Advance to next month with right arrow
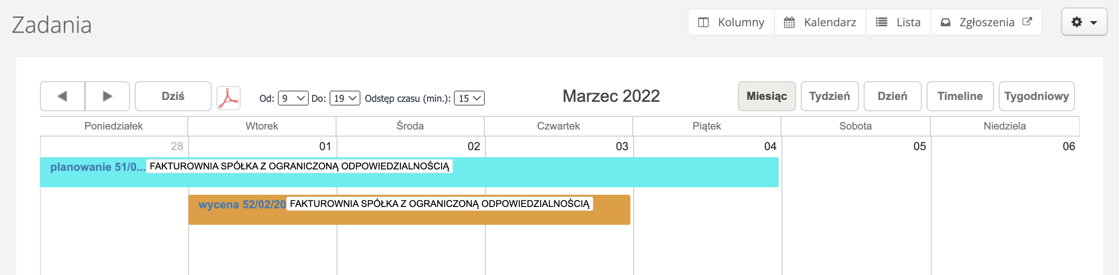This screenshot has height=275, width=1119. point(107,96)
